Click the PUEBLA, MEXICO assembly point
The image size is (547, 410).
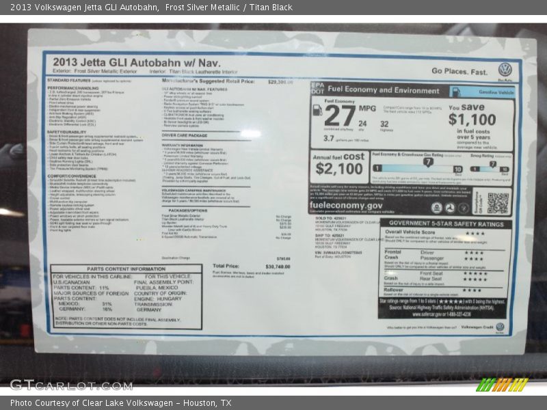click(x=157, y=288)
